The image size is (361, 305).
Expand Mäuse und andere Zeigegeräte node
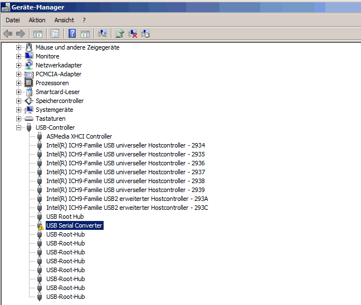18,47
